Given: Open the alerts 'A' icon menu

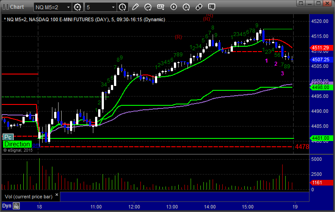Looking at the screenshot, I should (x=186, y=7).
